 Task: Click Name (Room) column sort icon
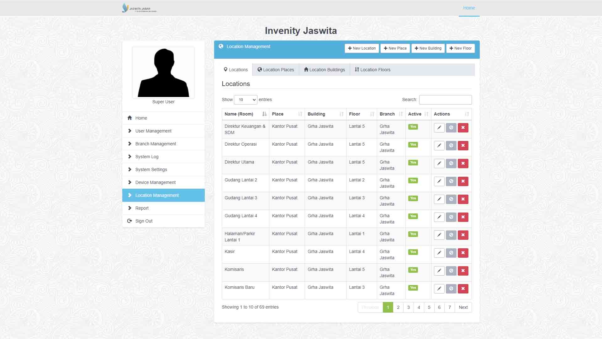tap(264, 114)
